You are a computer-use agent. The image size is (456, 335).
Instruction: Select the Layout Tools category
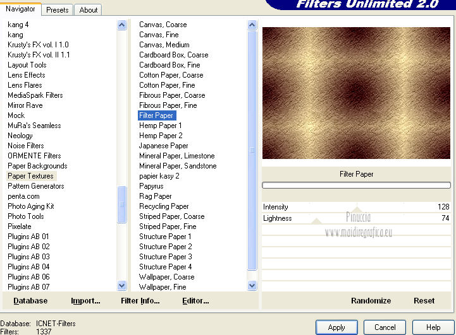click(x=27, y=65)
